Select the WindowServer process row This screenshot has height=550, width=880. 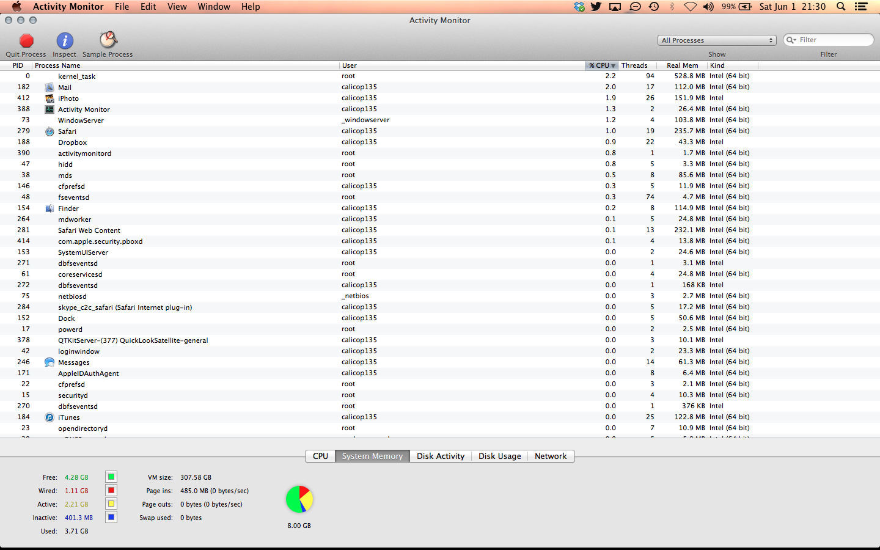tap(440, 120)
